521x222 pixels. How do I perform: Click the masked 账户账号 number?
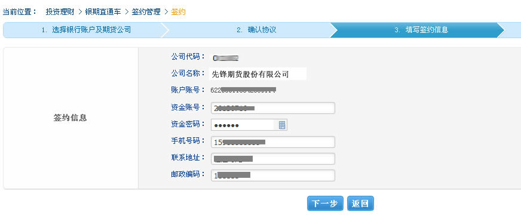pyautogui.click(x=244, y=90)
